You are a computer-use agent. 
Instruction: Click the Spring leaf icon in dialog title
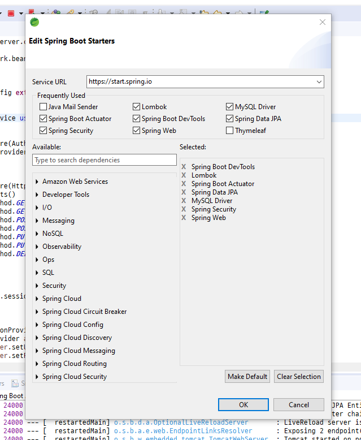(x=34, y=22)
